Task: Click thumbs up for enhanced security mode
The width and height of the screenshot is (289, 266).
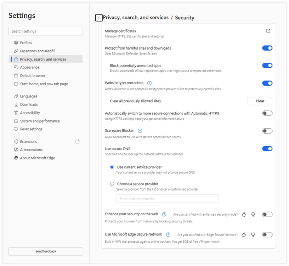Action: pyautogui.click(x=244, y=215)
